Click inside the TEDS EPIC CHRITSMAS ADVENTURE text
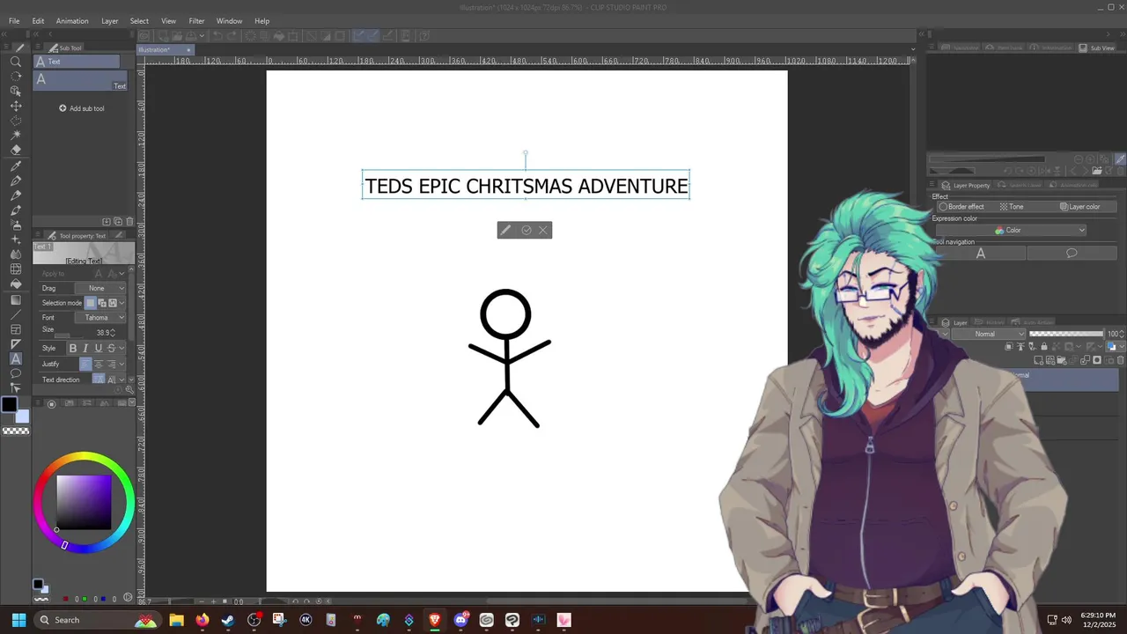1127x634 pixels. coord(527,186)
